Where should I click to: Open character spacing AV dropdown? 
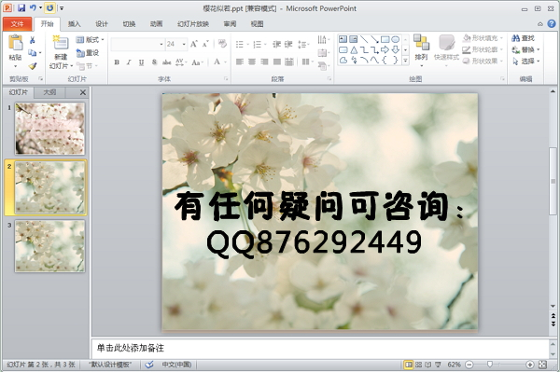(x=180, y=62)
